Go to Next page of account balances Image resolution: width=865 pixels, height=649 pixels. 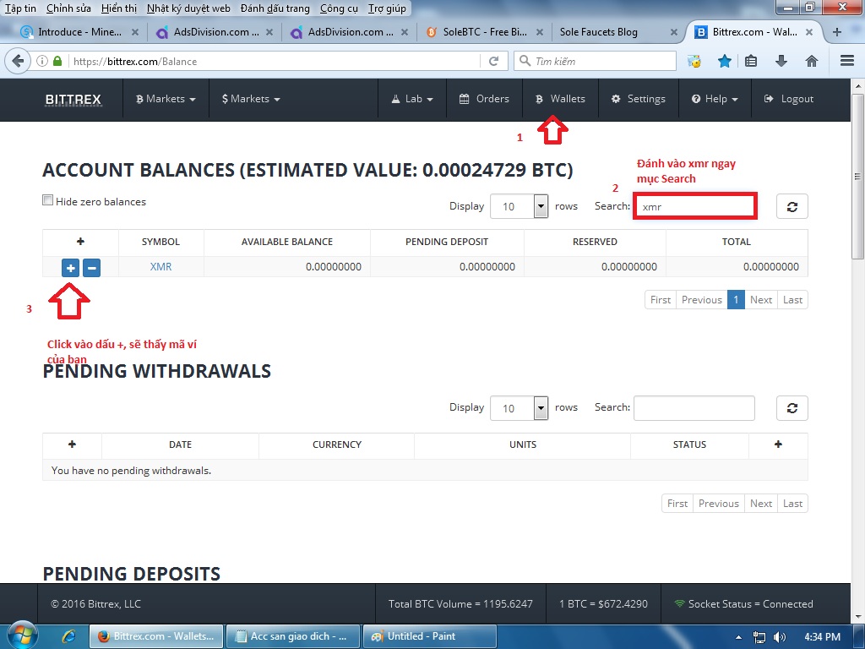(x=761, y=300)
